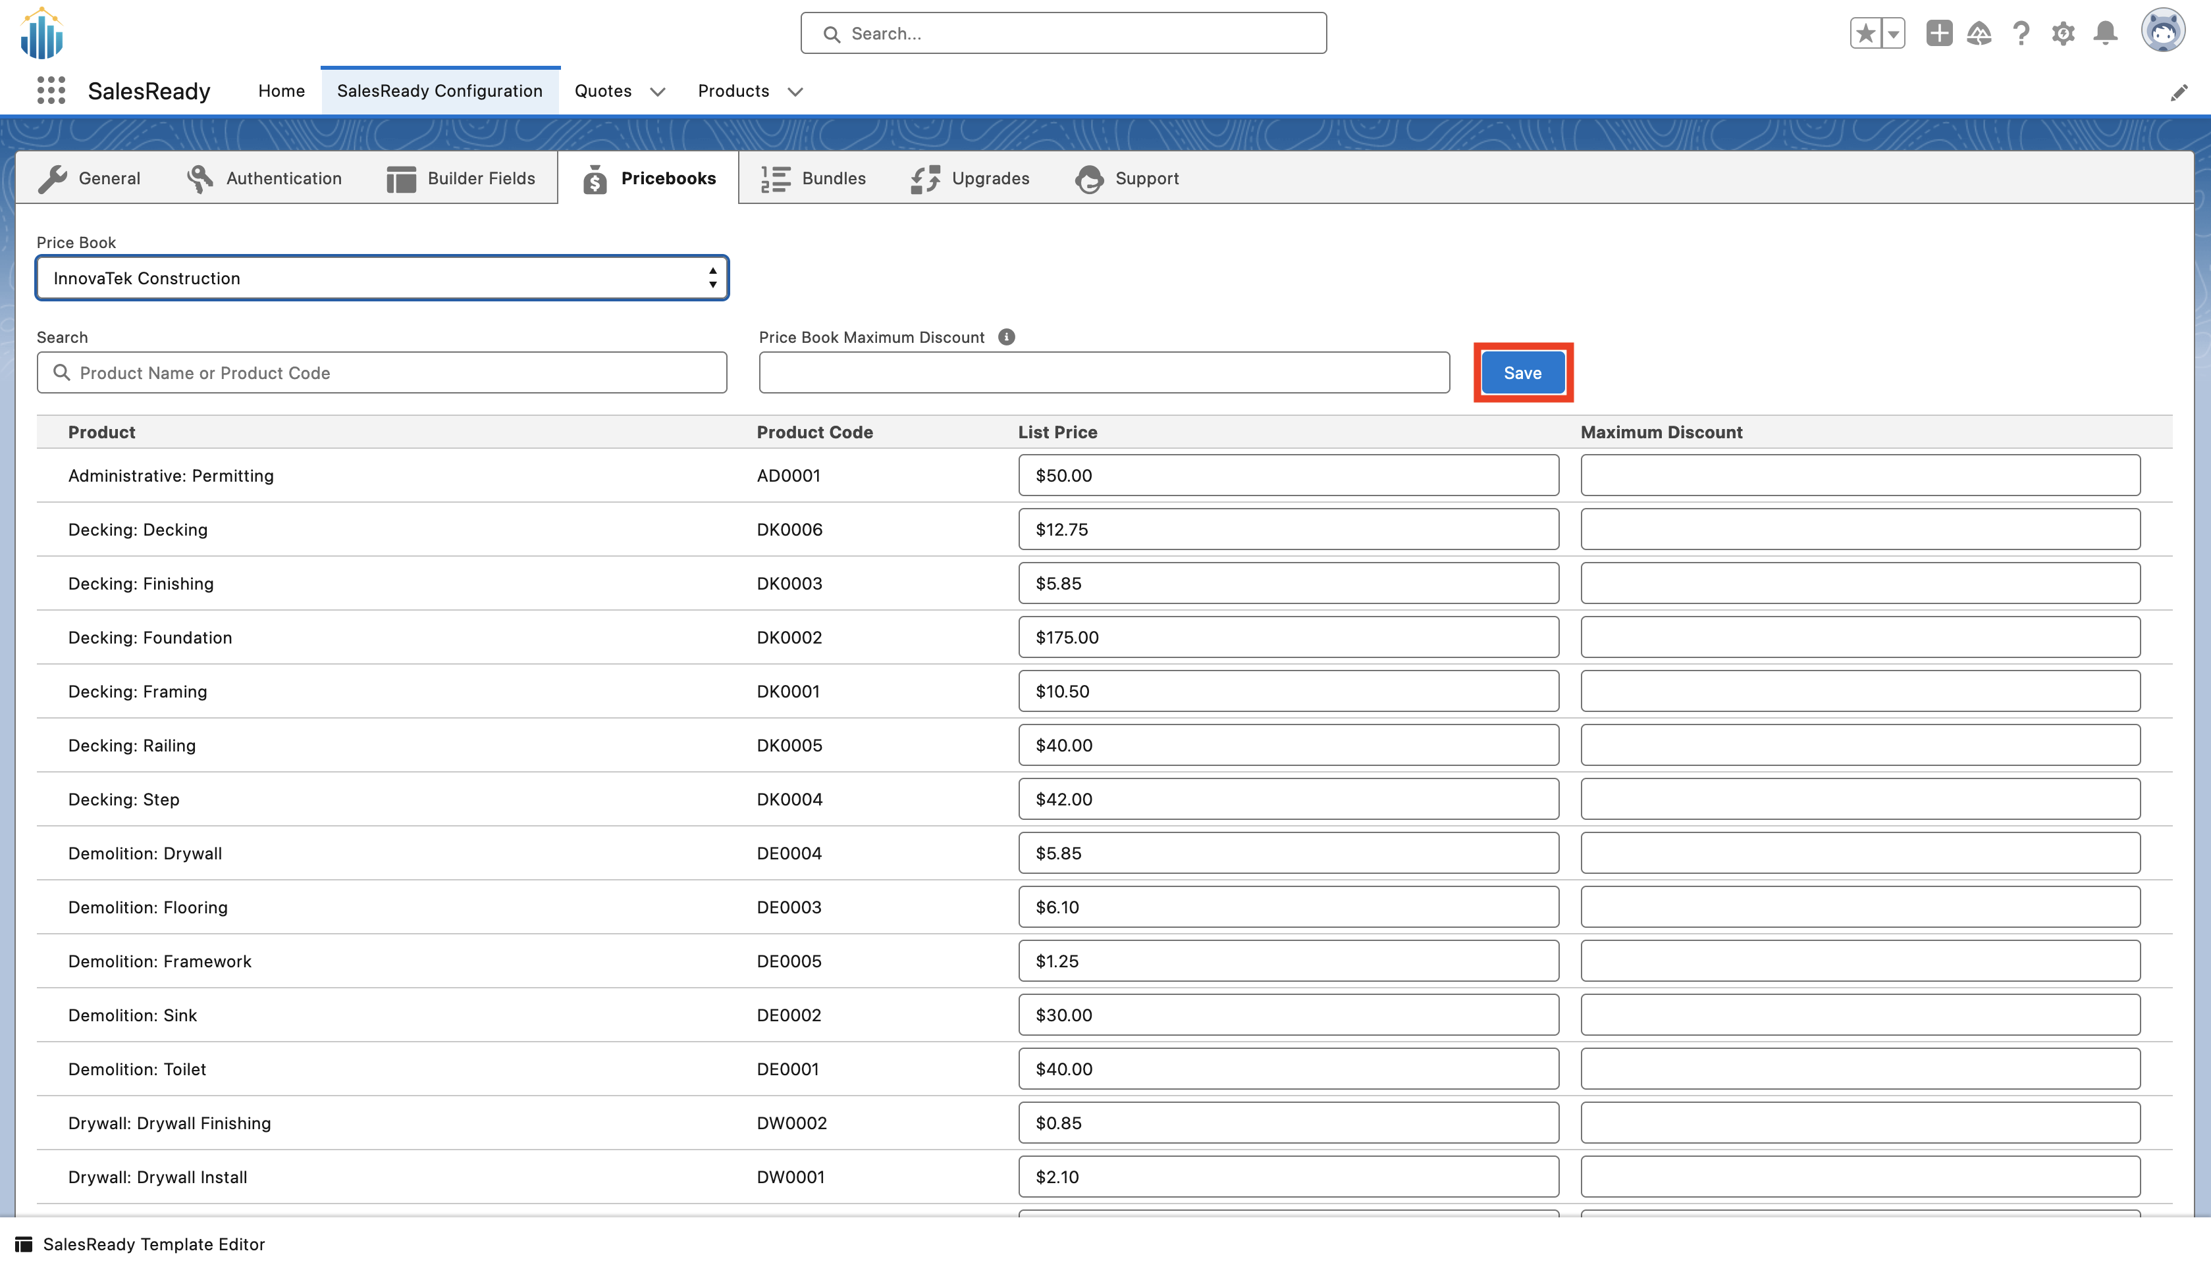Viewport: 2211px width, 1270px height.
Task: Open the App Launcher grid icon
Action: click(x=51, y=91)
